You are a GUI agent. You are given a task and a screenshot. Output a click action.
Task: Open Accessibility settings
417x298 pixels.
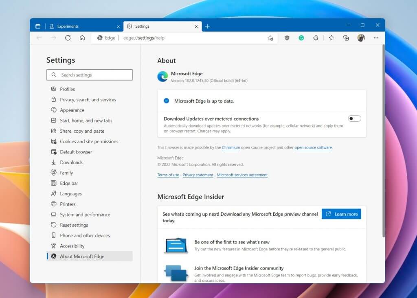point(89,246)
